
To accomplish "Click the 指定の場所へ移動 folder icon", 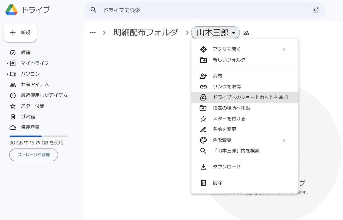I will pos(203,108).
